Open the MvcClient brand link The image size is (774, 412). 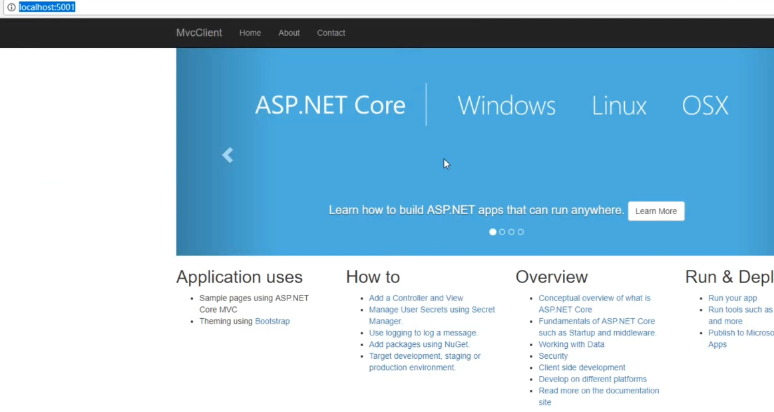(199, 33)
